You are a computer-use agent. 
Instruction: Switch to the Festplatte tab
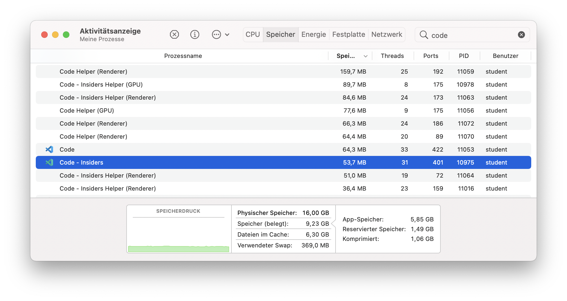349,35
